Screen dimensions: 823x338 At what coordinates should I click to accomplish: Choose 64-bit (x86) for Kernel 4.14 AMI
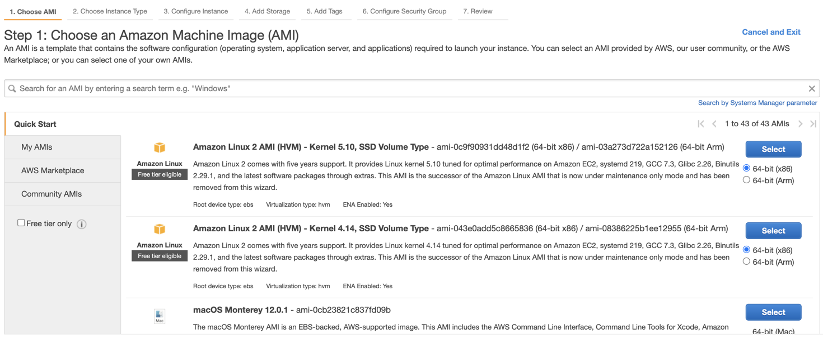746,250
